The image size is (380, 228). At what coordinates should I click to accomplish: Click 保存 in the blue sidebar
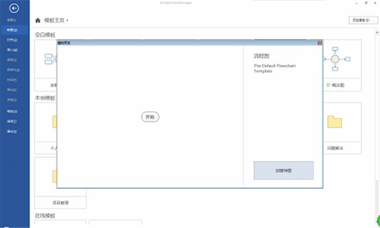(x=11, y=60)
